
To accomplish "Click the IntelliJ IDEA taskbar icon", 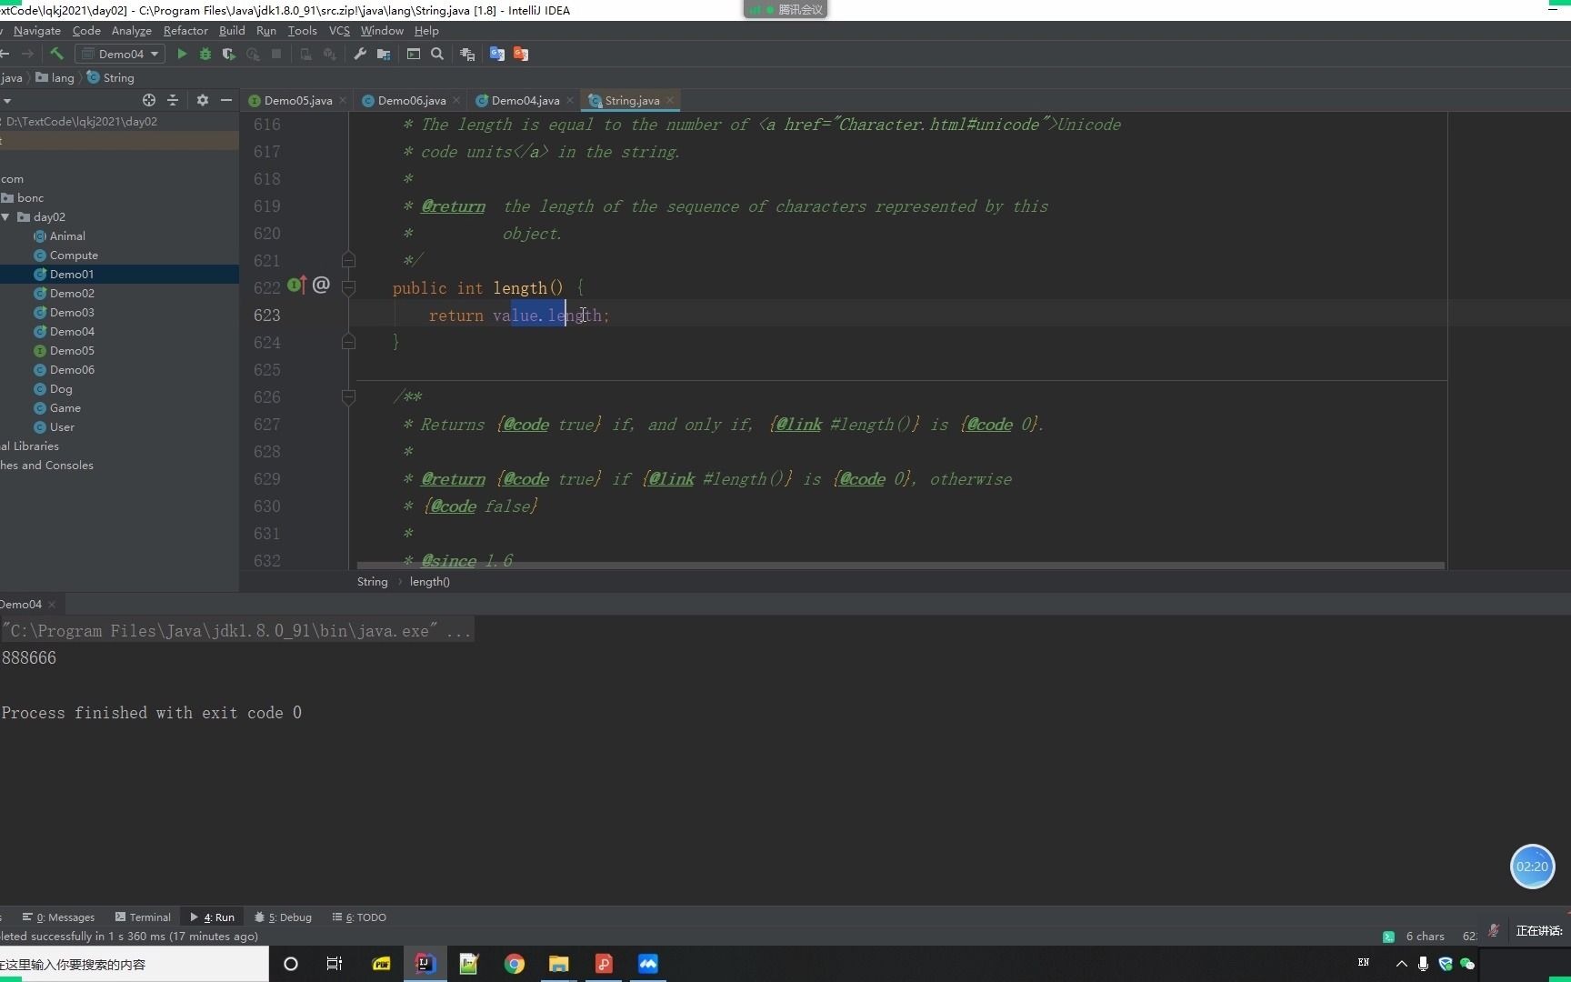I will pyautogui.click(x=425, y=964).
